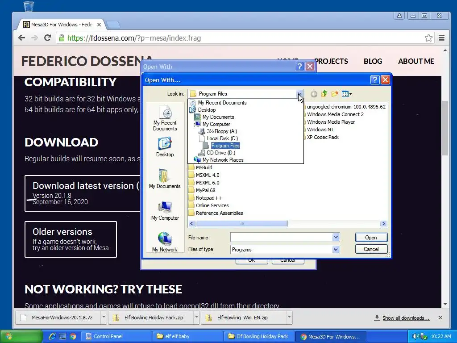Go up one folder level

point(324,94)
